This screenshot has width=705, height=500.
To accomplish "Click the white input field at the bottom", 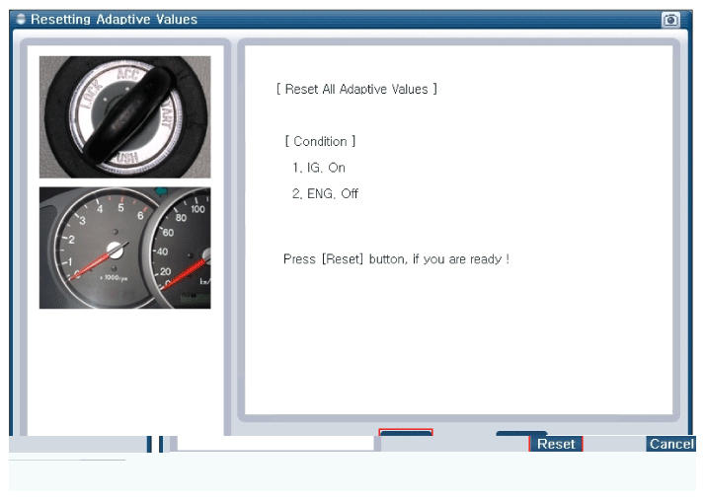I will (x=274, y=444).
